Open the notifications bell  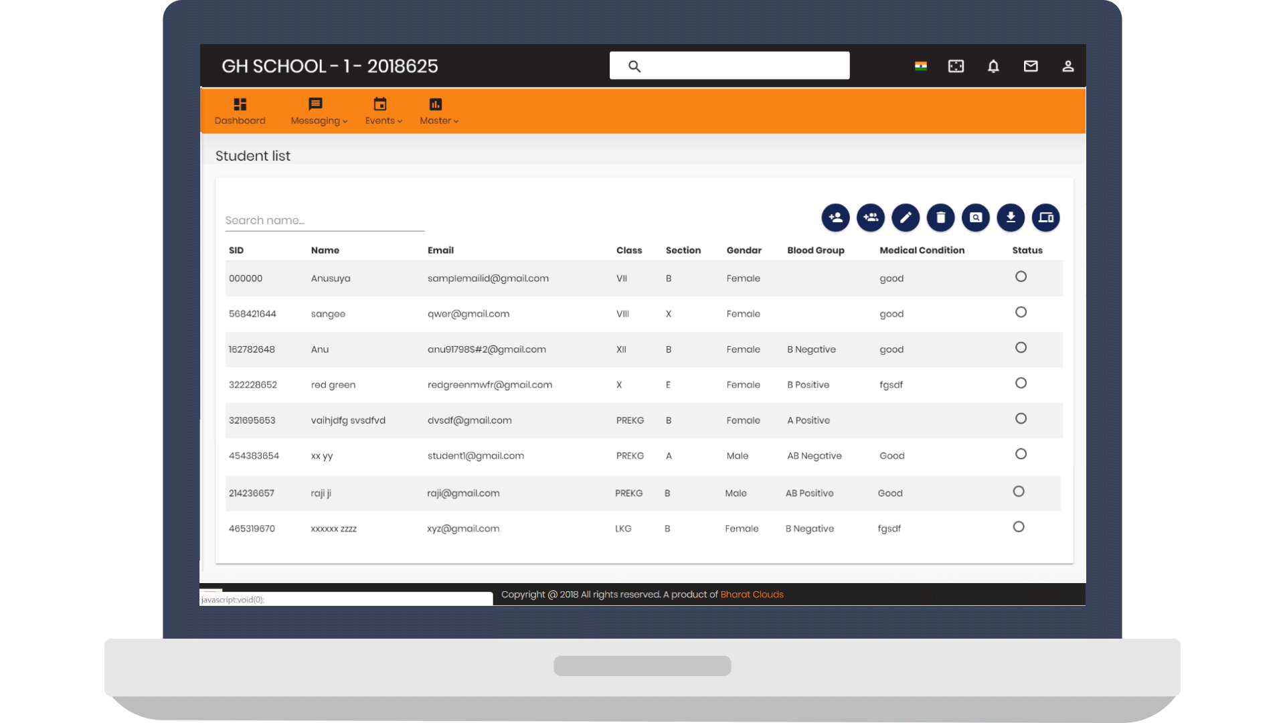(993, 66)
